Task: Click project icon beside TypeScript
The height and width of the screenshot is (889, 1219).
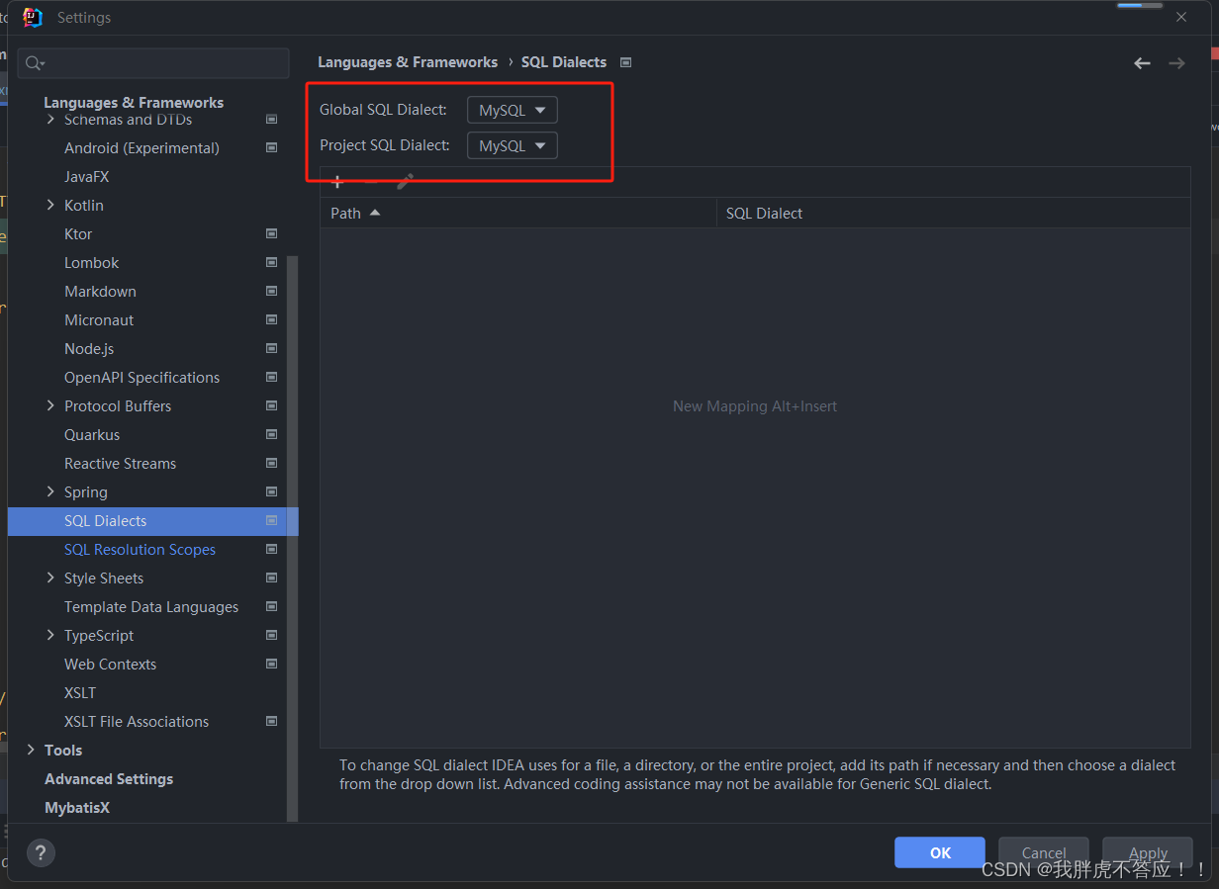Action: pos(271,635)
